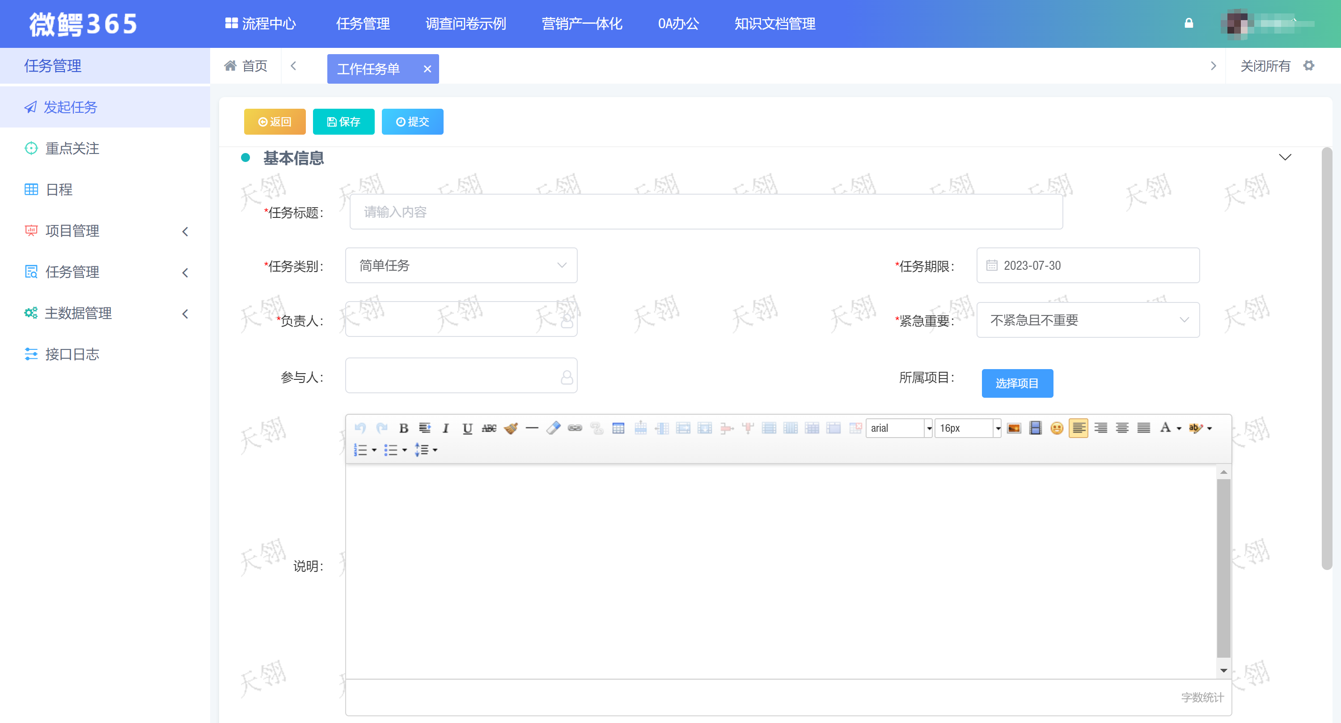The width and height of the screenshot is (1341, 723).
Task: Switch to the 首页 tab
Action: tap(246, 66)
